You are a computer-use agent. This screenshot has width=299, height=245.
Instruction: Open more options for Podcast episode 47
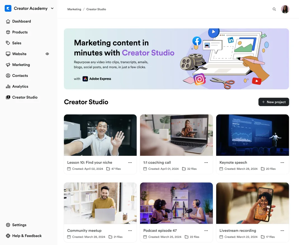(206, 231)
